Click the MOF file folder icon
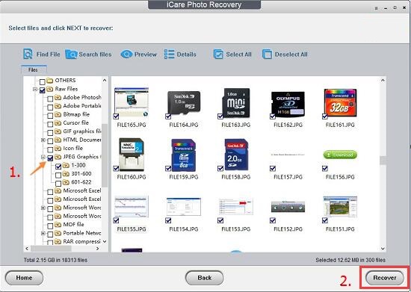 point(58,225)
